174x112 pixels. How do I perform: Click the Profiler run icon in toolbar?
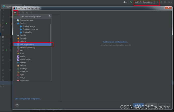[169, 2]
